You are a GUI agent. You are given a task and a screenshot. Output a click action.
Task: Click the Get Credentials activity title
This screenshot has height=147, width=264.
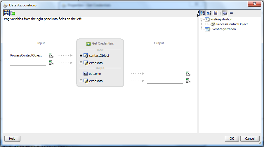tap(103, 43)
